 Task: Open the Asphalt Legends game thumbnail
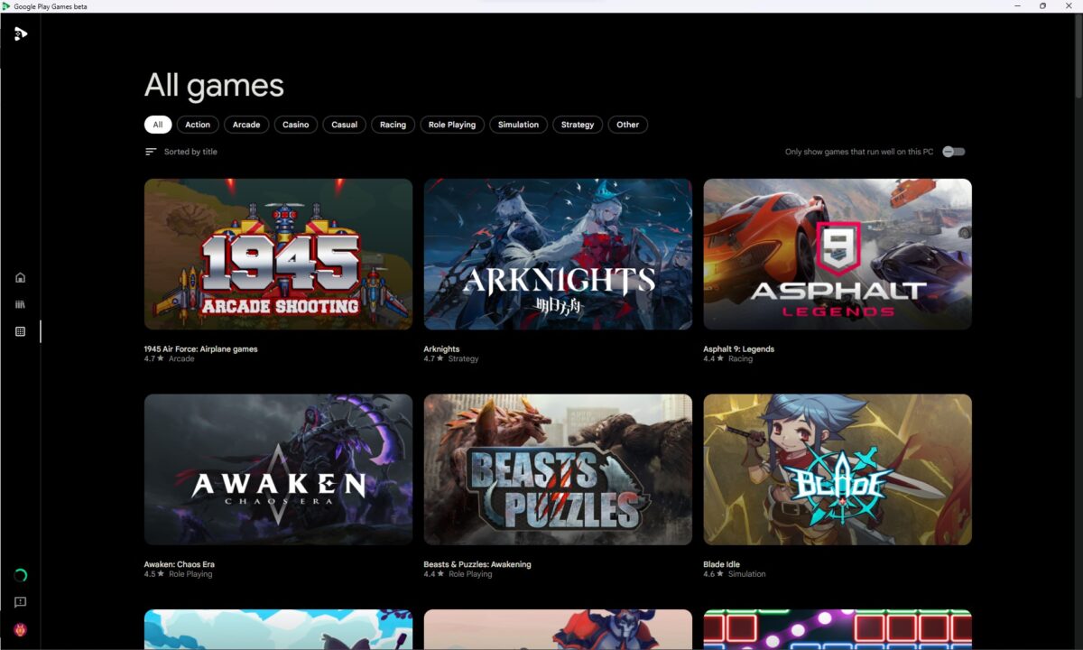(838, 254)
